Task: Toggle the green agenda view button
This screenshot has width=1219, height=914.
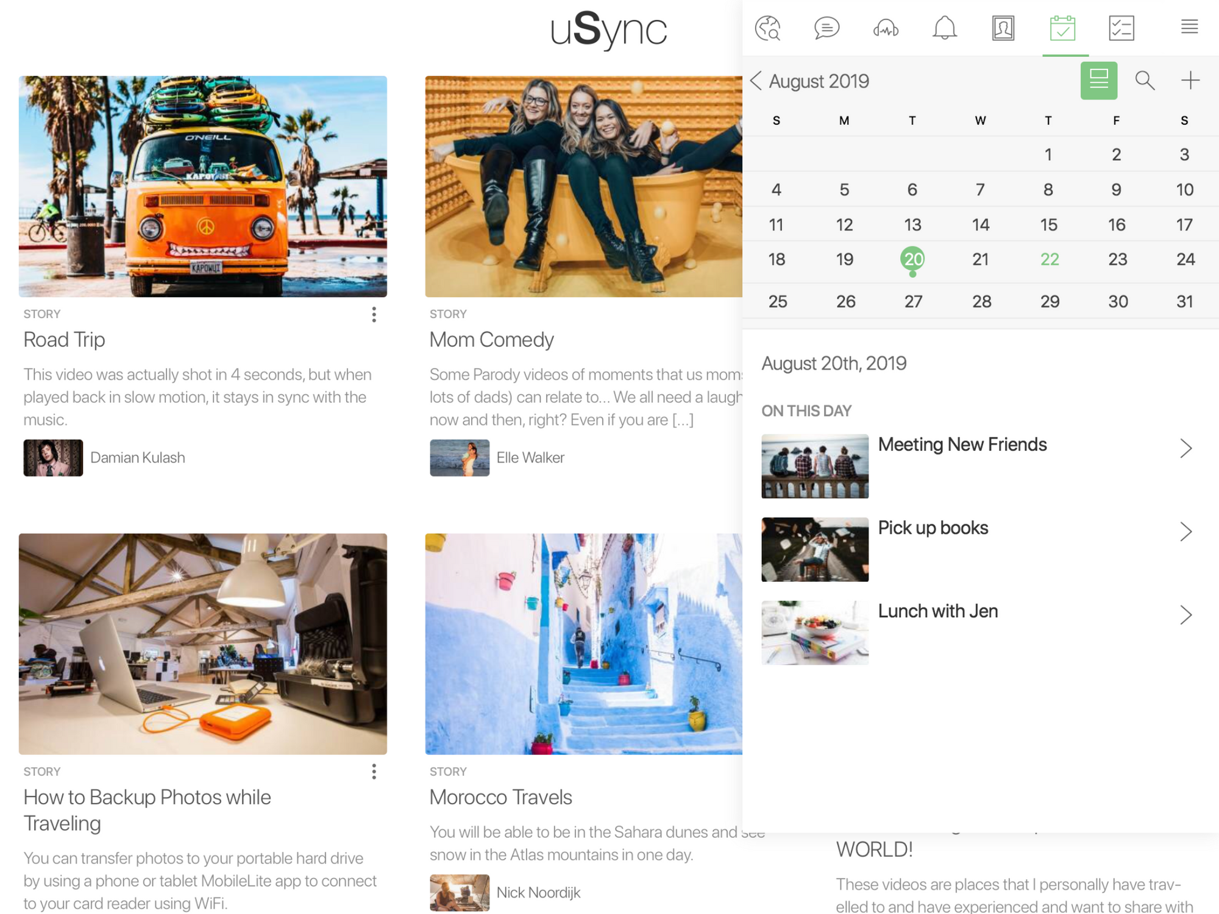Action: [x=1098, y=80]
